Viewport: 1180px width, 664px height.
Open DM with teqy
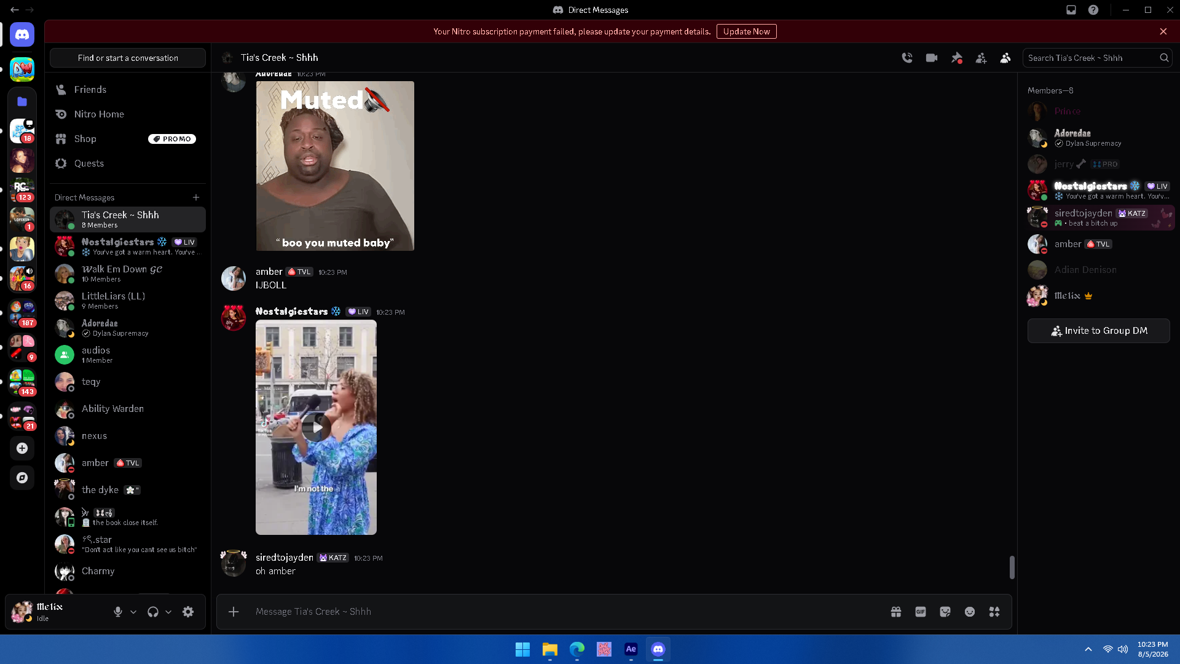127,382
